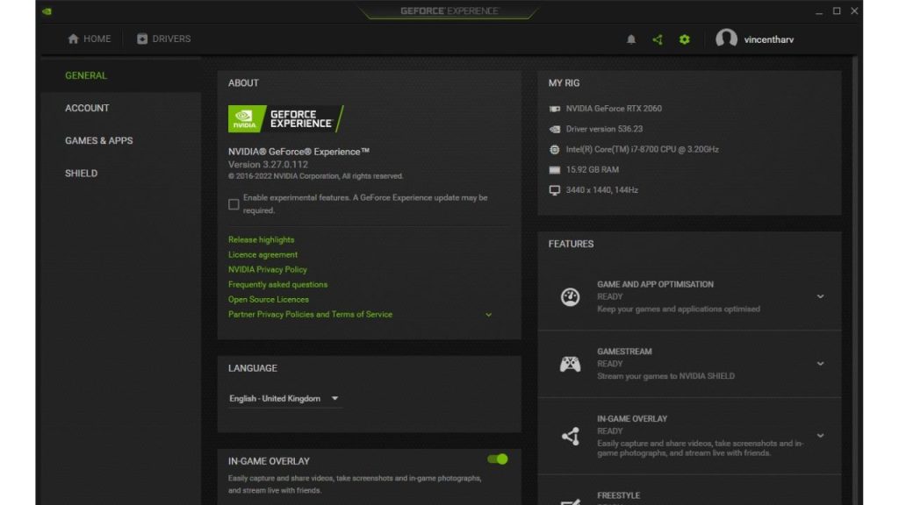Click the Home house icon
Screen dimensions: 899x505
tap(73, 39)
